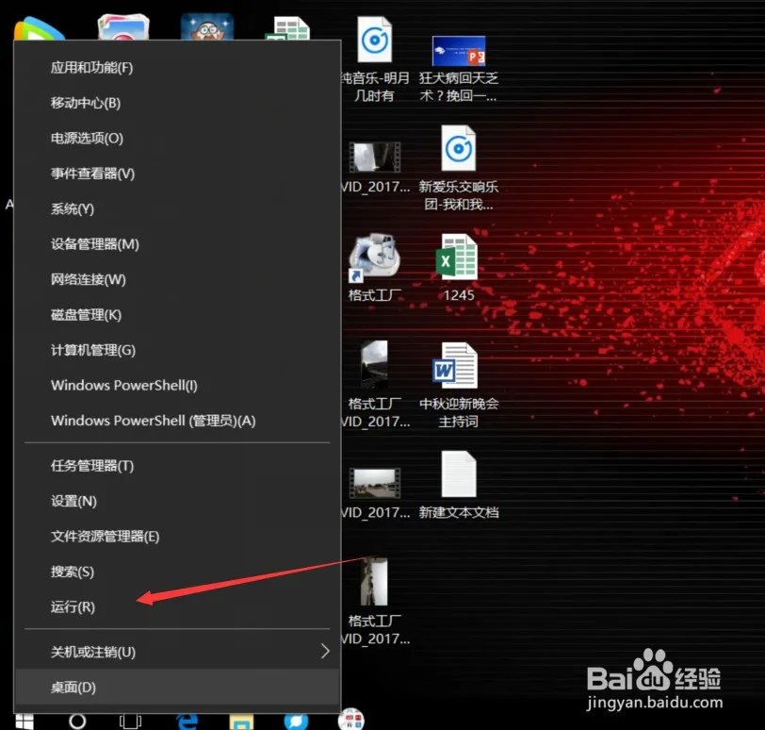Open Task View on the taskbar
The image size is (765, 730).
coord(129,722)
